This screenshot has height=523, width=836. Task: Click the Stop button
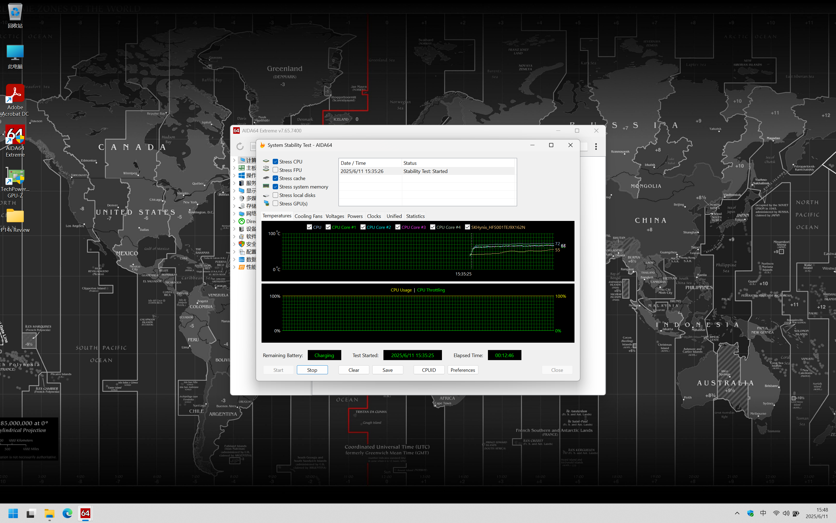(x=312, y=370)
